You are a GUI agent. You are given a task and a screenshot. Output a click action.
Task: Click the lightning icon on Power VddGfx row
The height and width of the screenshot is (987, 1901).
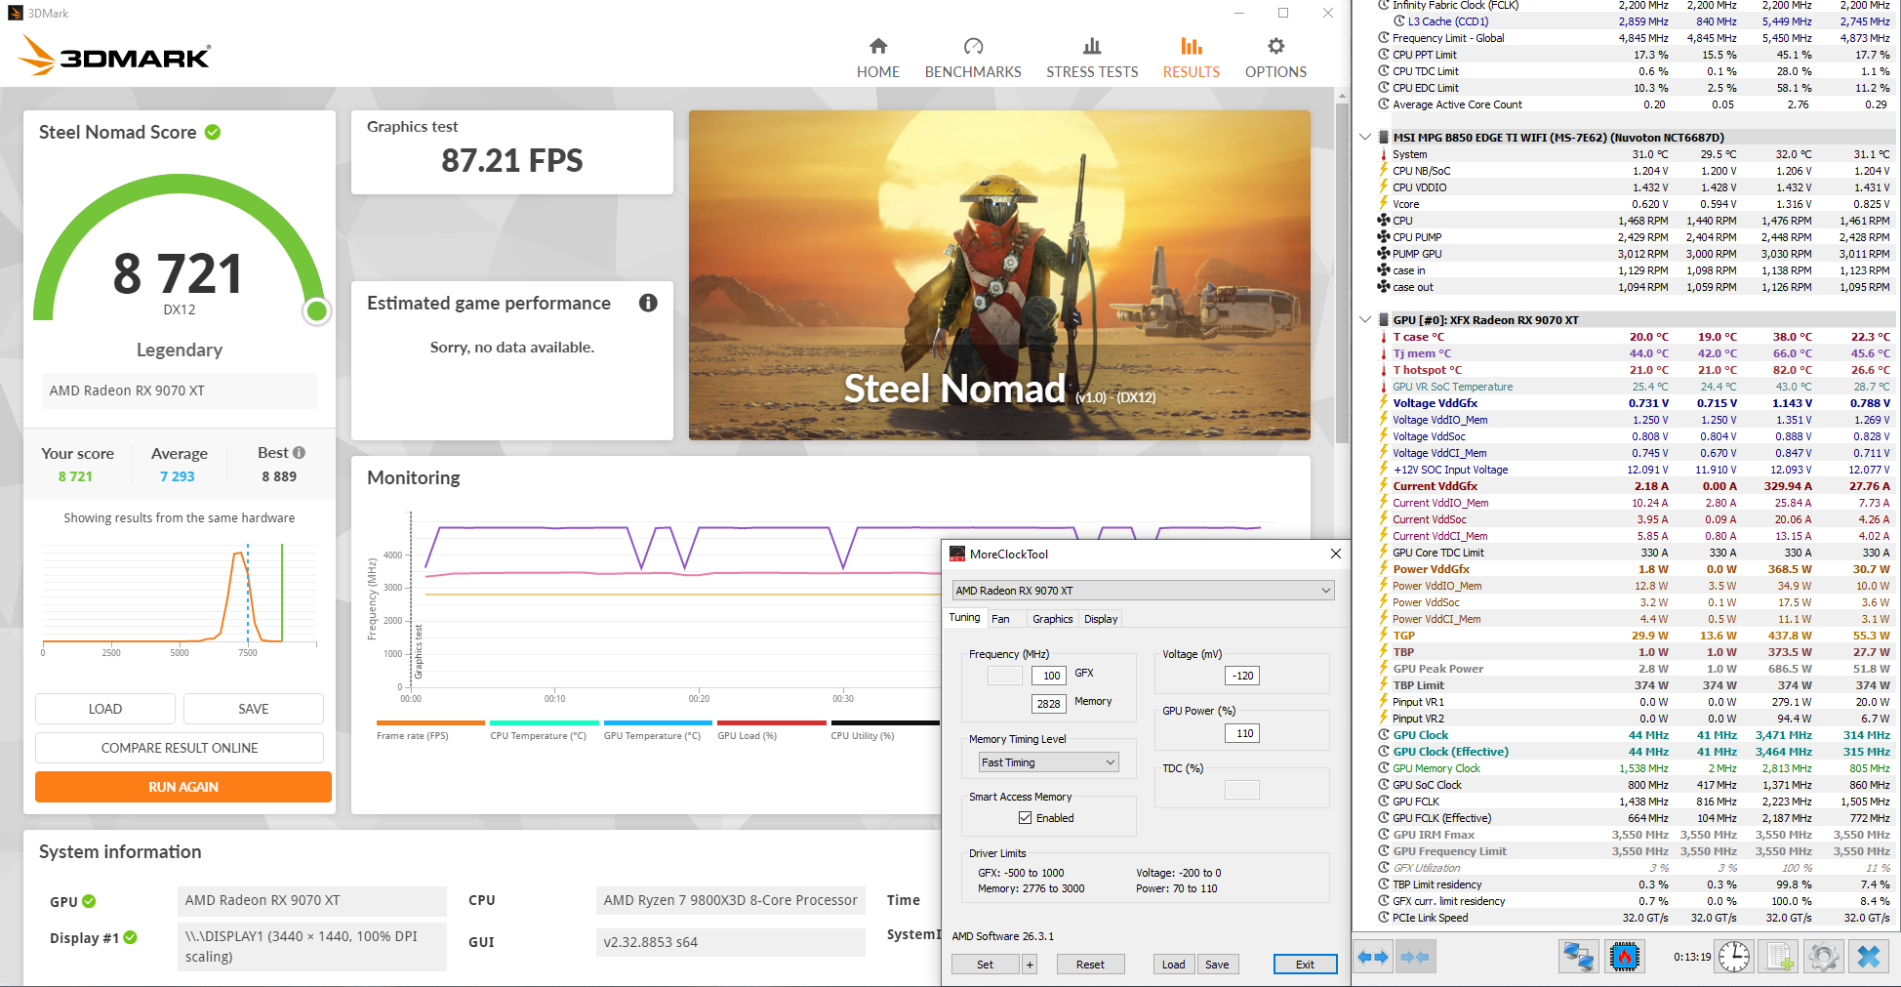[1384, 569]
